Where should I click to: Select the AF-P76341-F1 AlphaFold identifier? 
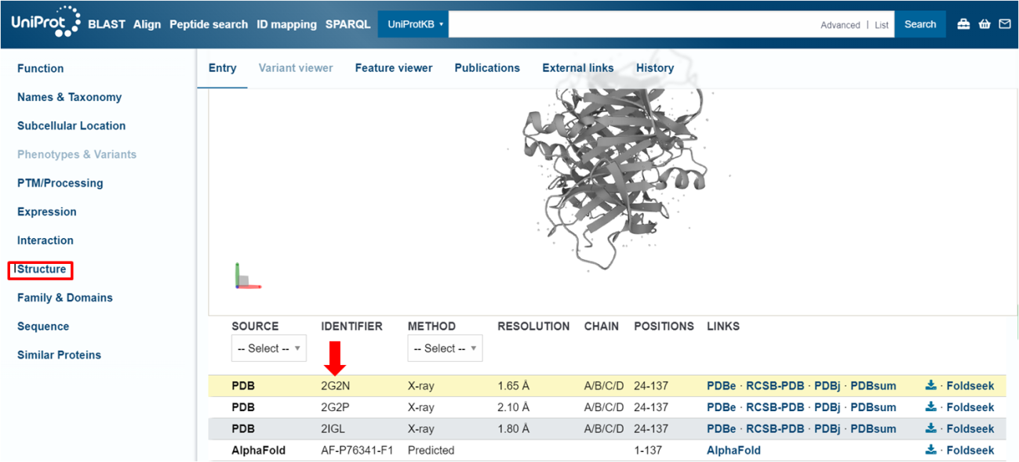(x=356, y=450)
